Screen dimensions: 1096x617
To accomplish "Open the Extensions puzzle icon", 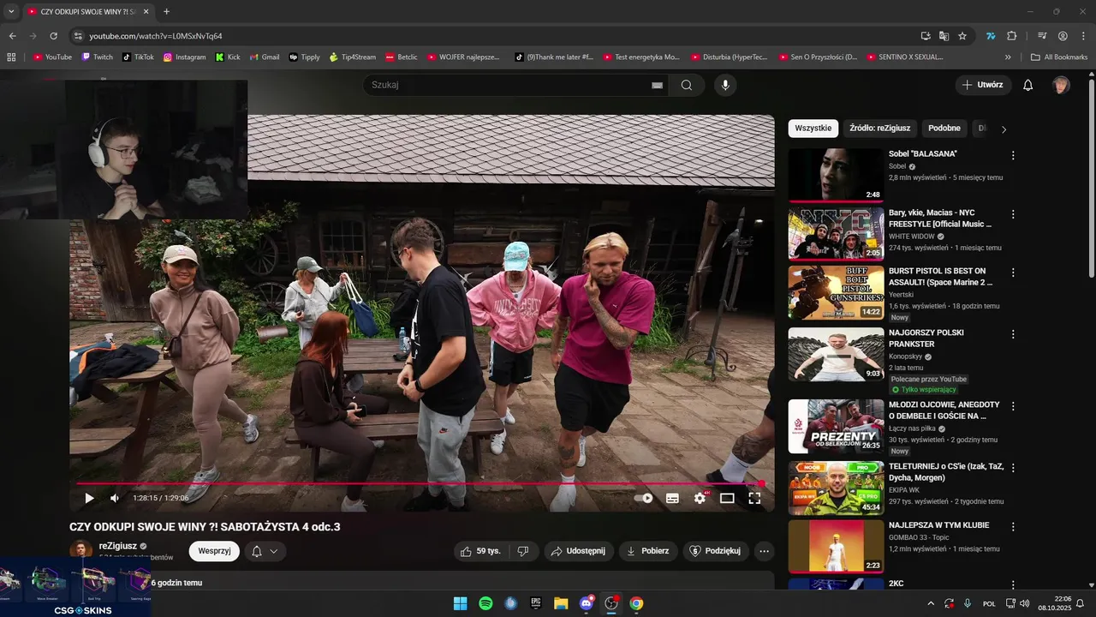I will (1012, 36).
